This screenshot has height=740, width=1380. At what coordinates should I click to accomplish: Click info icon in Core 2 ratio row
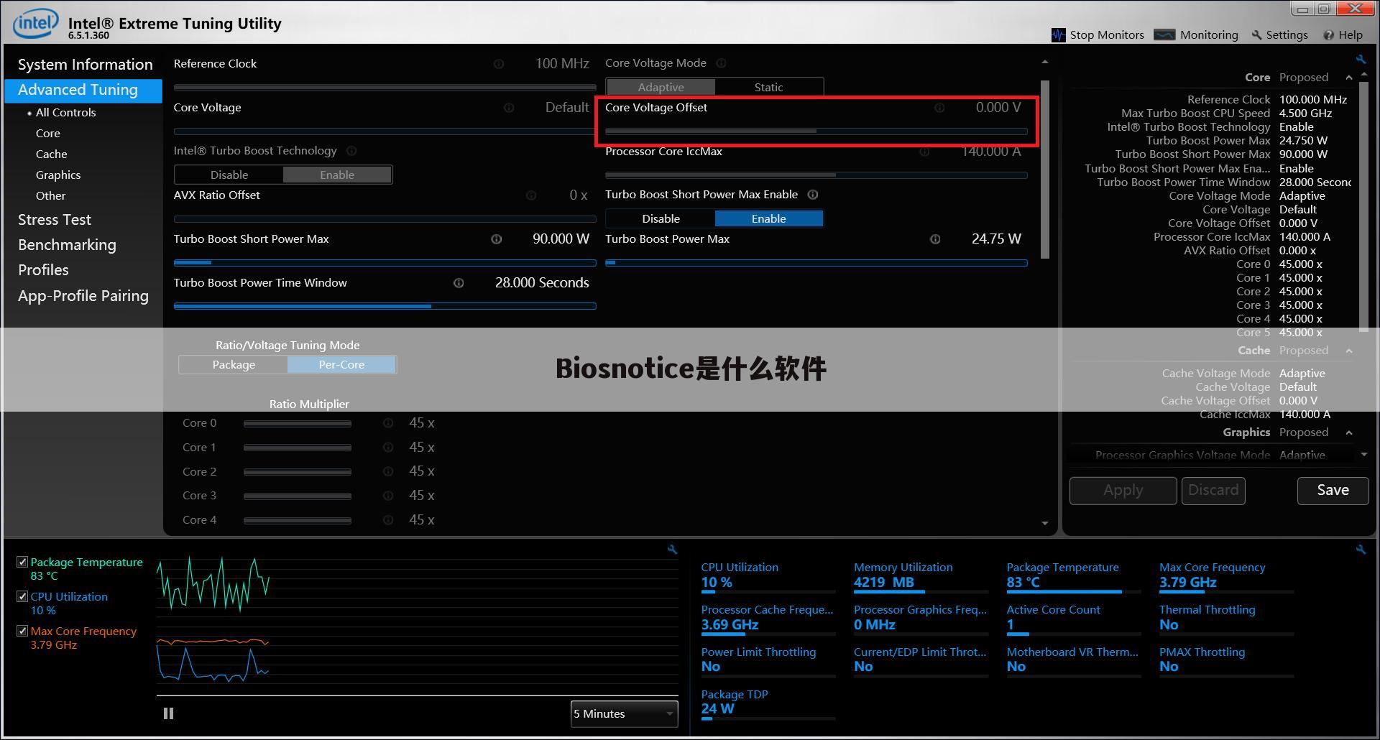point(388,472)
